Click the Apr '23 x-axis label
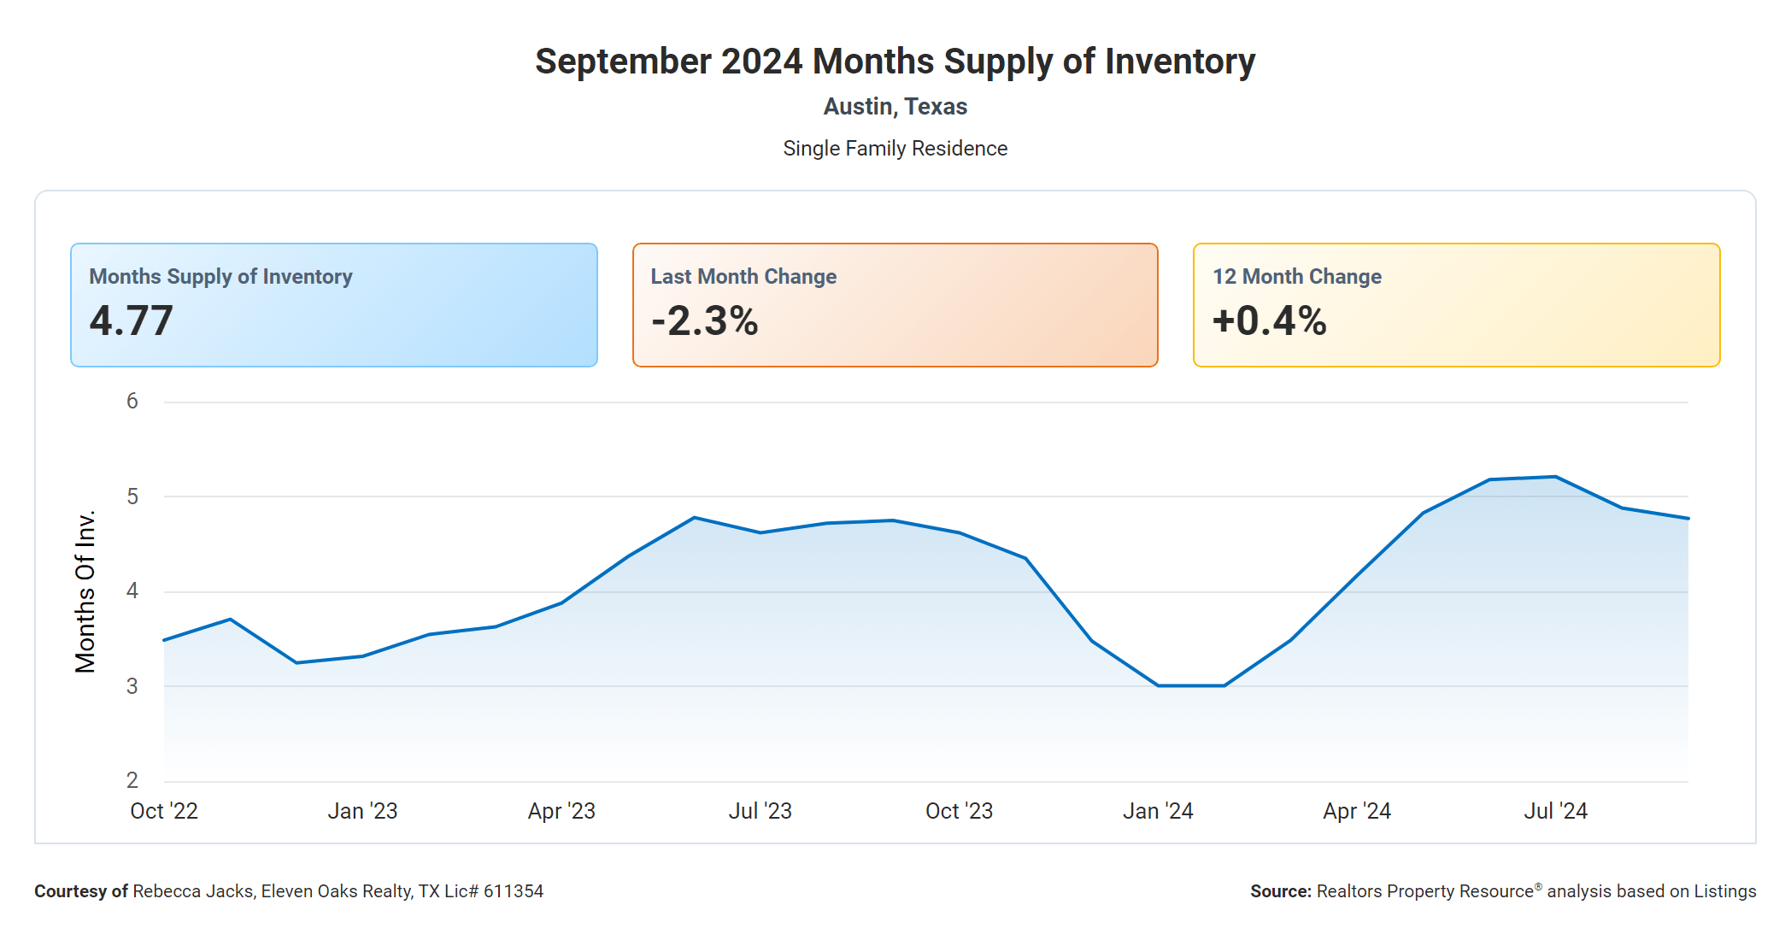Viewport: 1791px width, 940px height. [561, 811]
